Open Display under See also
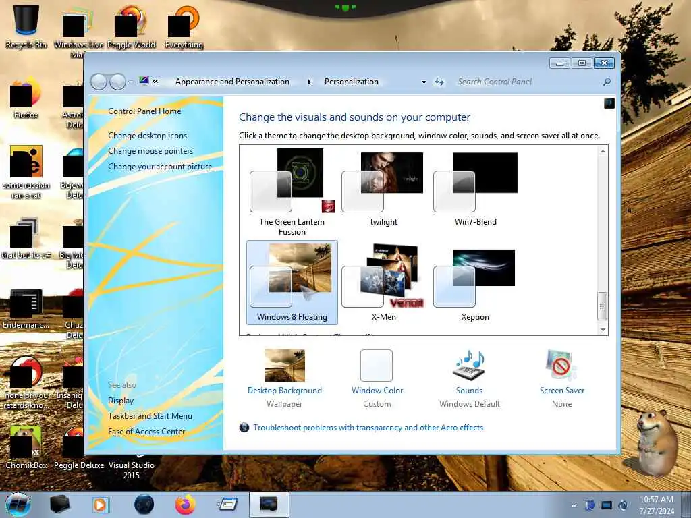 coord(121,401)
